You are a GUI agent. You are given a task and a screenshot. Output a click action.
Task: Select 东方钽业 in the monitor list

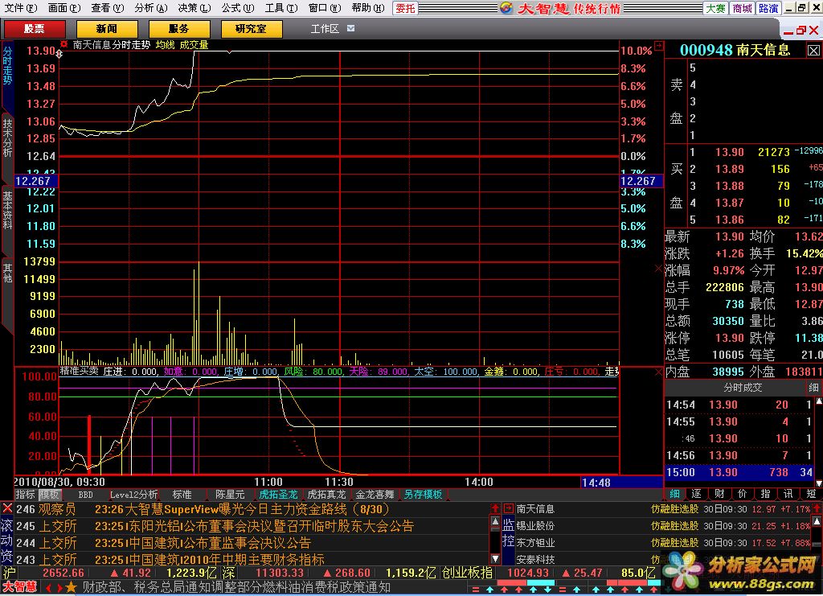[x=535, y=542]
